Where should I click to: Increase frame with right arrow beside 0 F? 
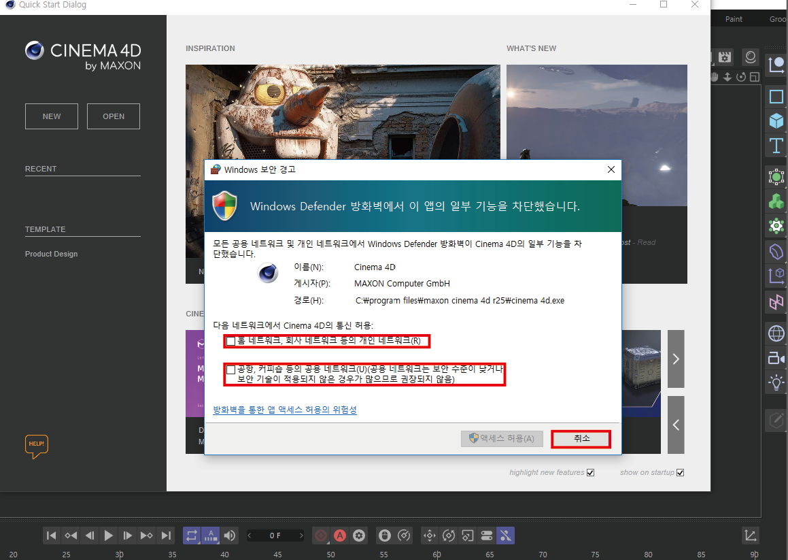click(x=301, y=536)
